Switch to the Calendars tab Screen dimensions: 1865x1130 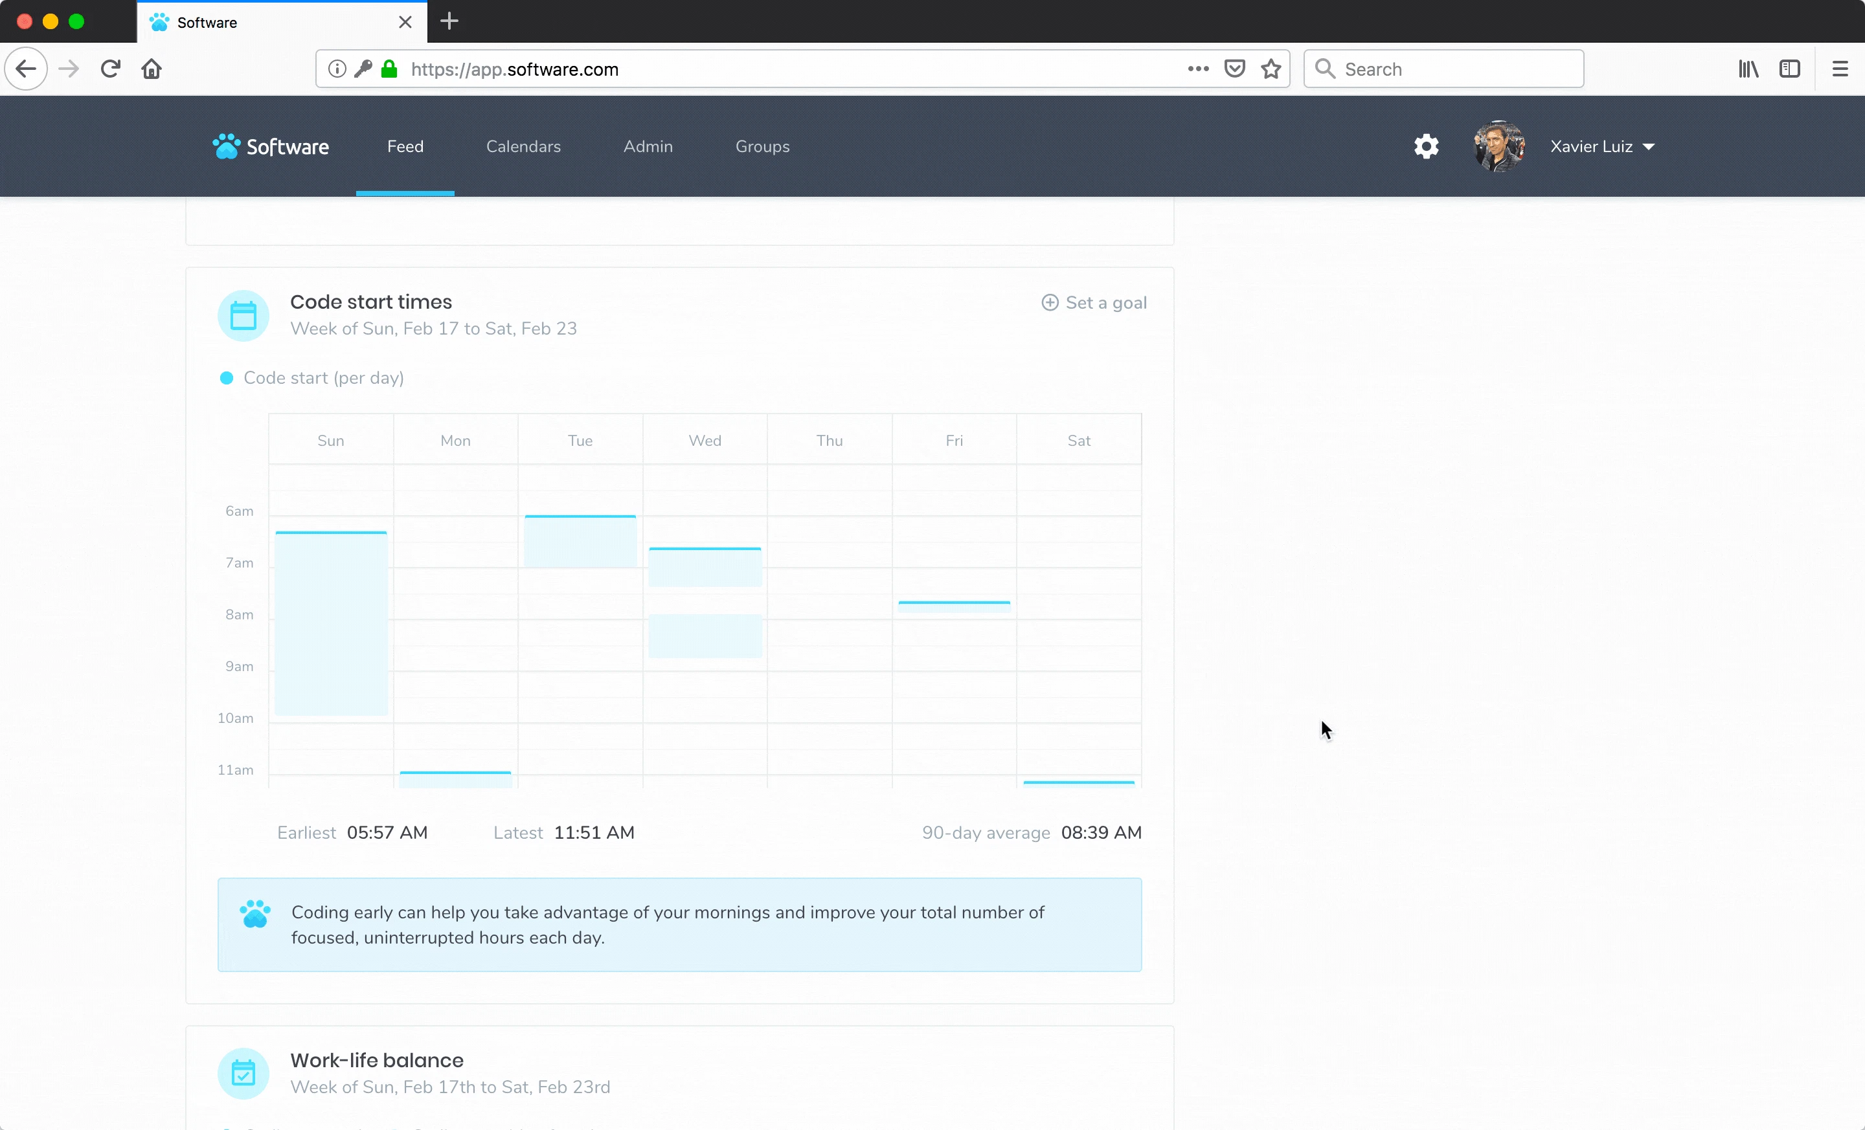click(523, 147)
